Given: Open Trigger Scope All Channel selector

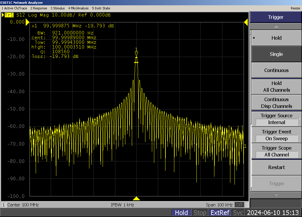Looking at the screenshot, I should tap(276, 151).
